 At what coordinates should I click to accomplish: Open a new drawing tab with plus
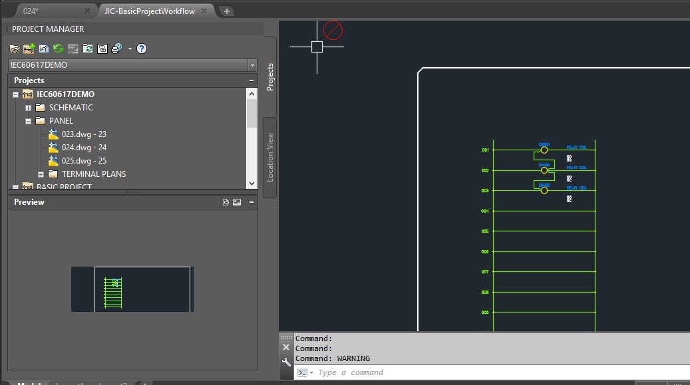pyautogui.click(x=227, y=11)
